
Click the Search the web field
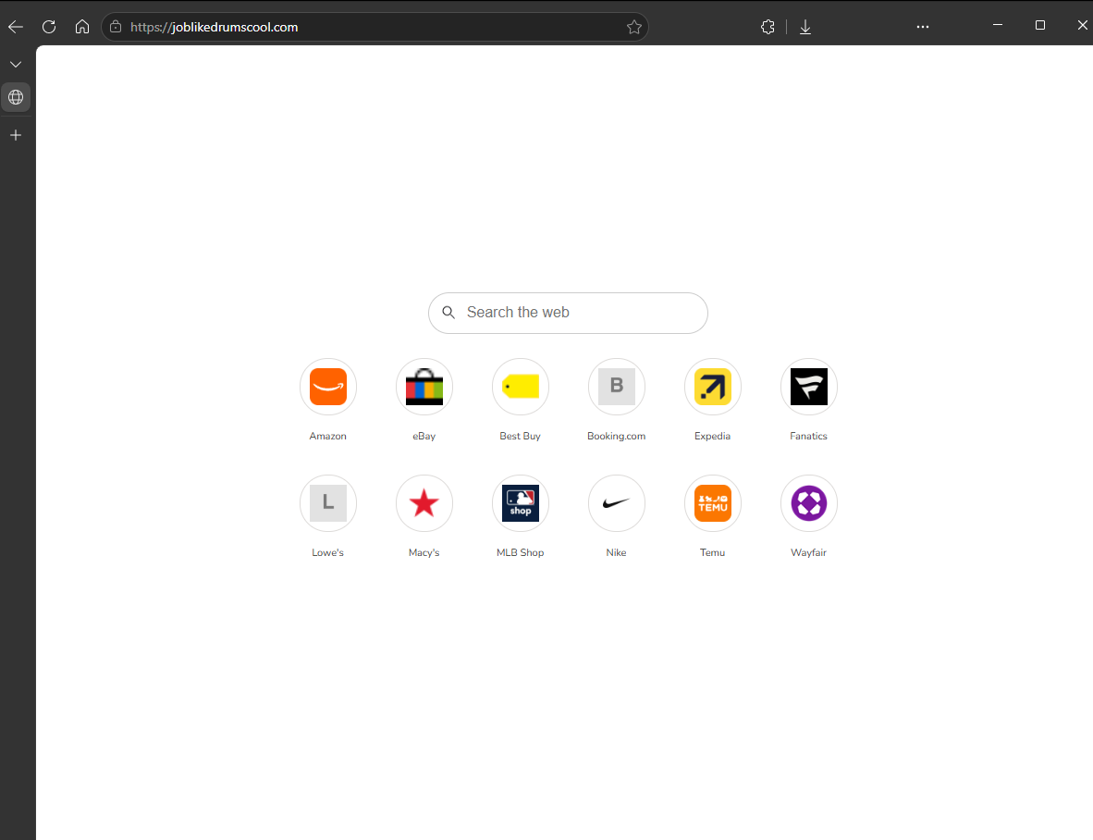568,313
